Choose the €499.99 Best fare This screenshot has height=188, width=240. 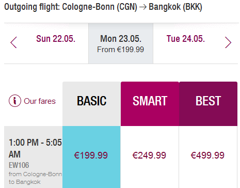207,155
